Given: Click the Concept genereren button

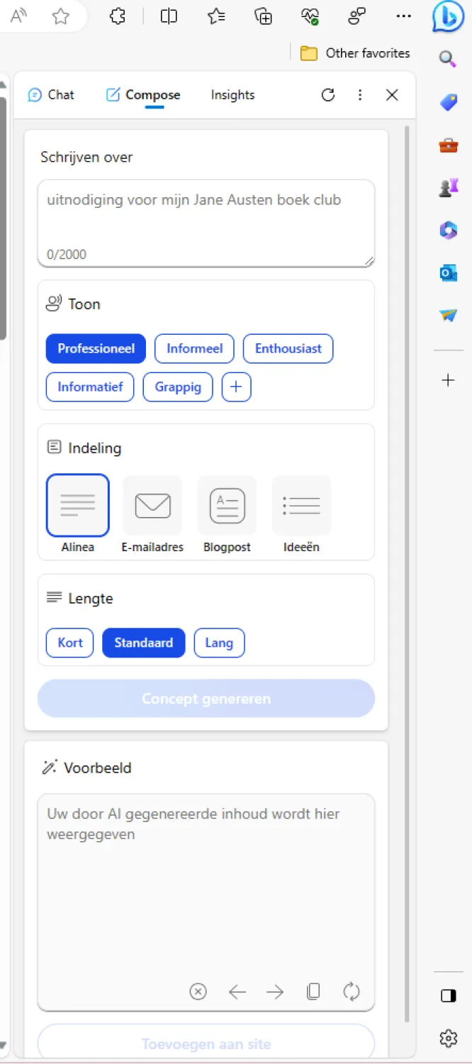Looking at the screenshot, I should pos(206,699).
